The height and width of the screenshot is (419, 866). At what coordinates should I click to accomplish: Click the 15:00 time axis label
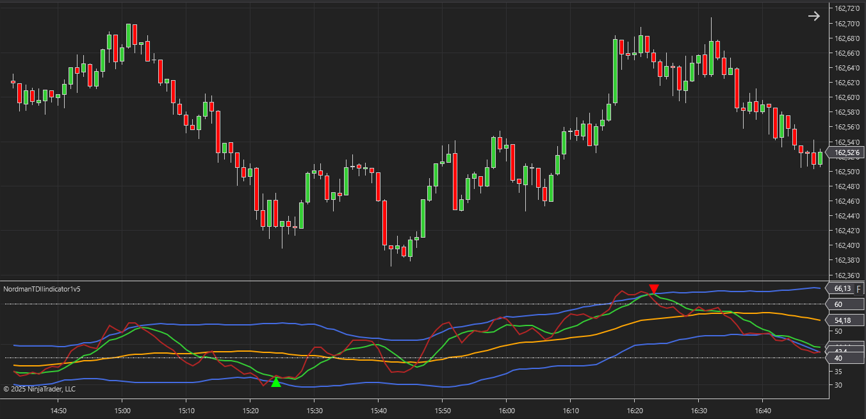click(x=122, y=410)
